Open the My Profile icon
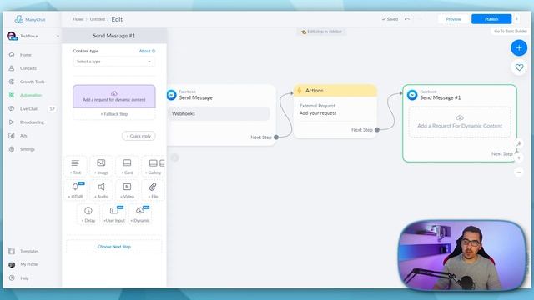534x300 pixels. pos(12,264)
